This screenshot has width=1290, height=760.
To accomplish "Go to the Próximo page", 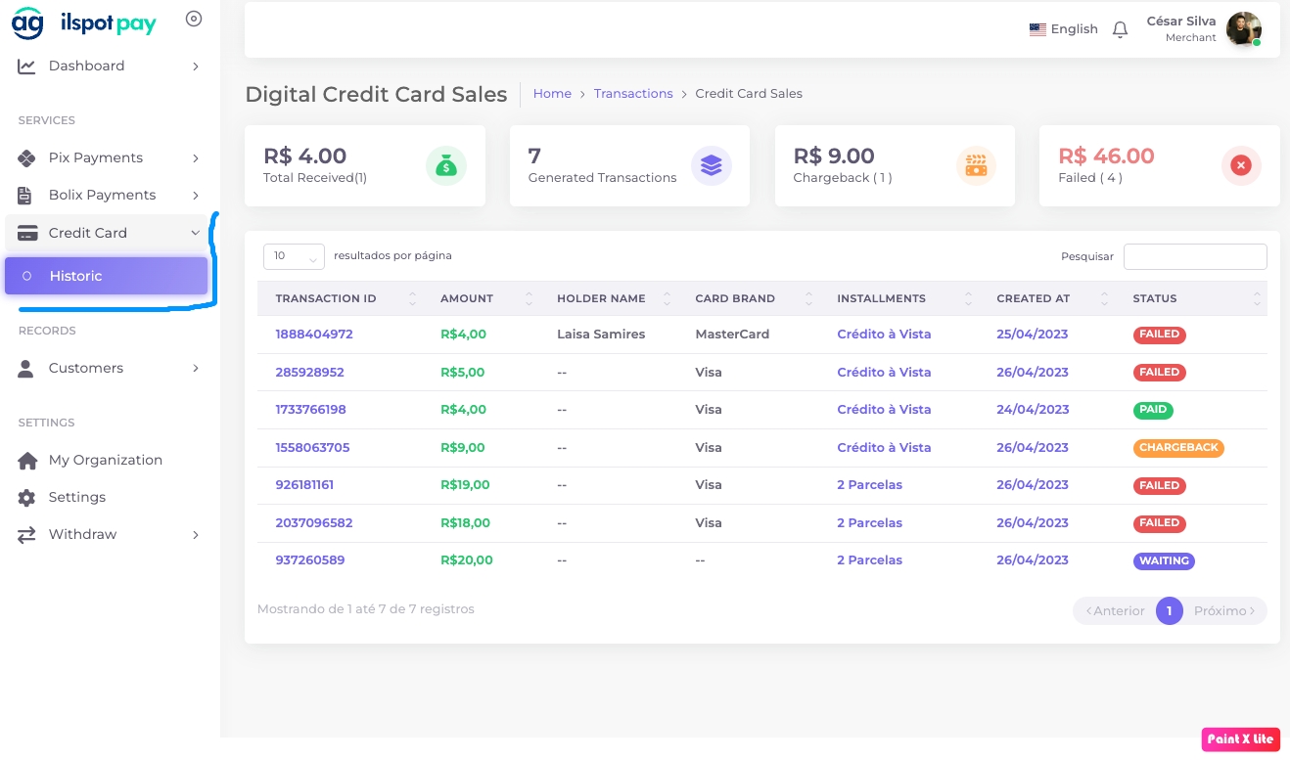I will (1223, 610).
